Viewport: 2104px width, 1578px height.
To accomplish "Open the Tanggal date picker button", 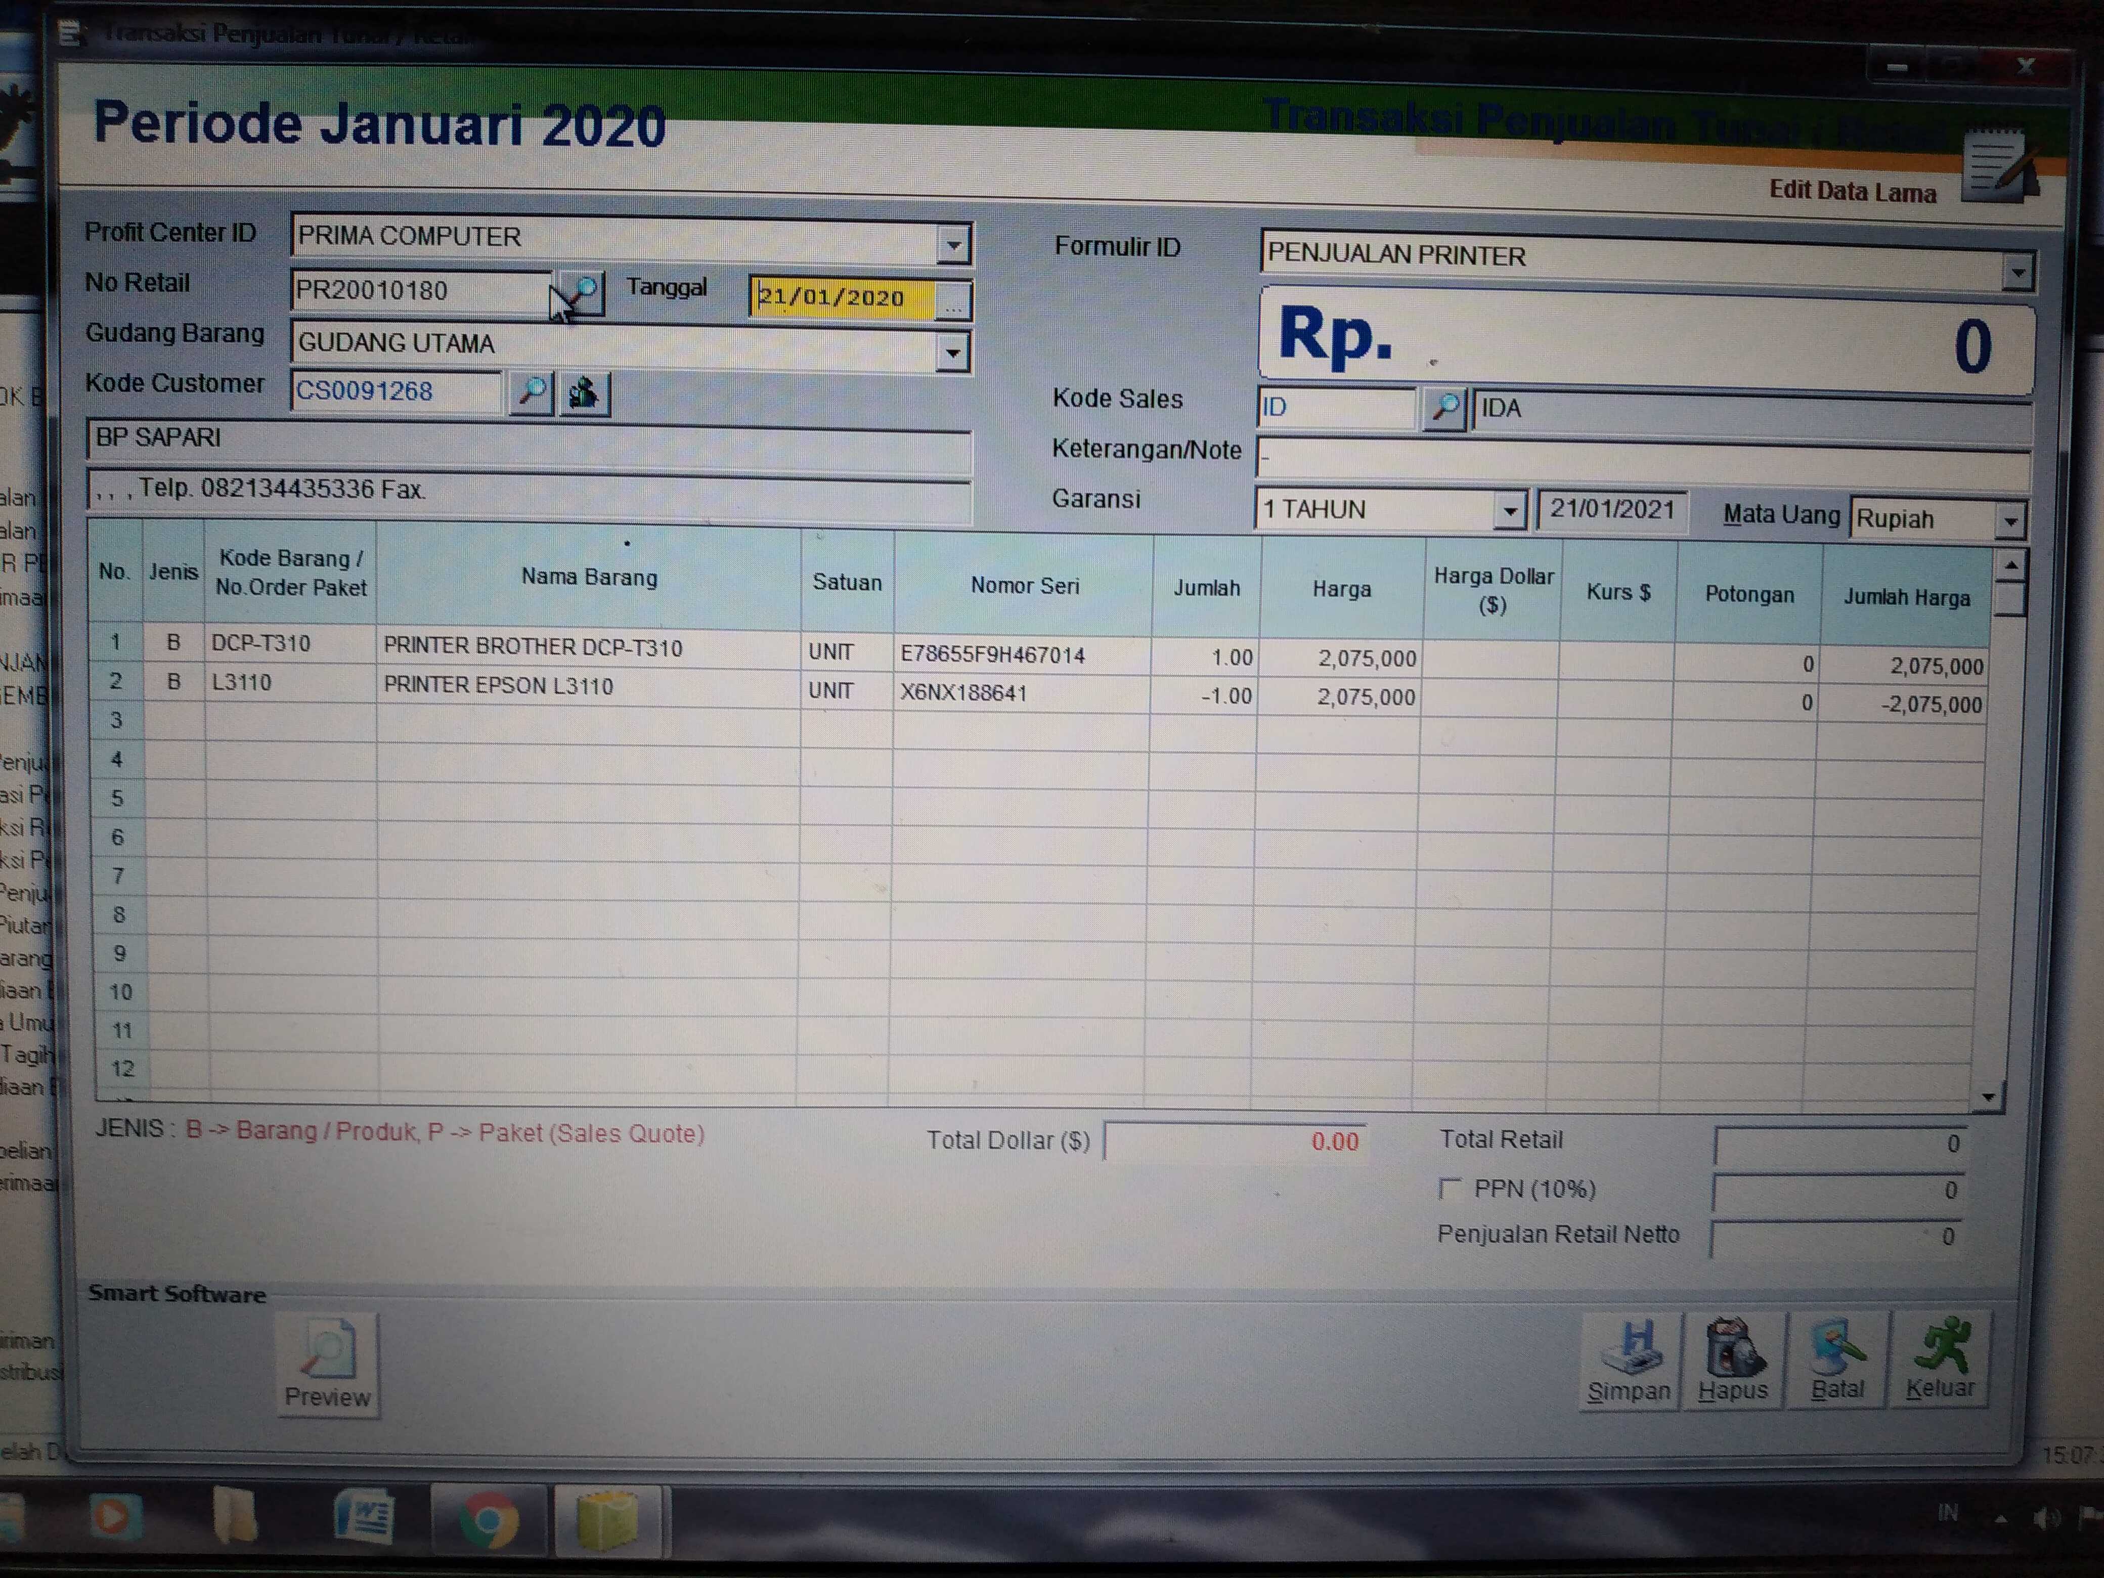I will pyautogui.click(x=953, y=301).
